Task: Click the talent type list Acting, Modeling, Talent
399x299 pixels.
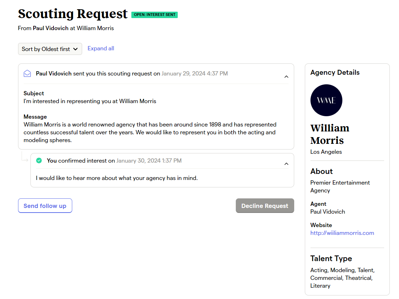Action: [342, 278]
